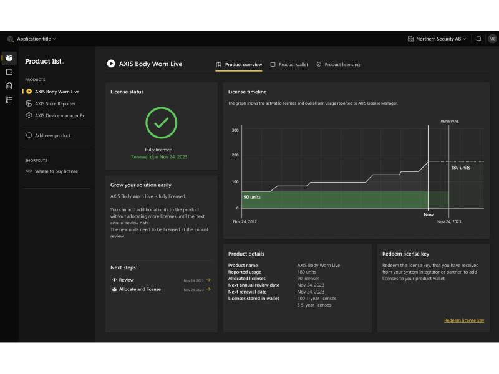This screenshot has width=499, height=374.
Task: Click the green fully licensed checkmark circle
Action: pyautogui.click(x=162, y=123)
